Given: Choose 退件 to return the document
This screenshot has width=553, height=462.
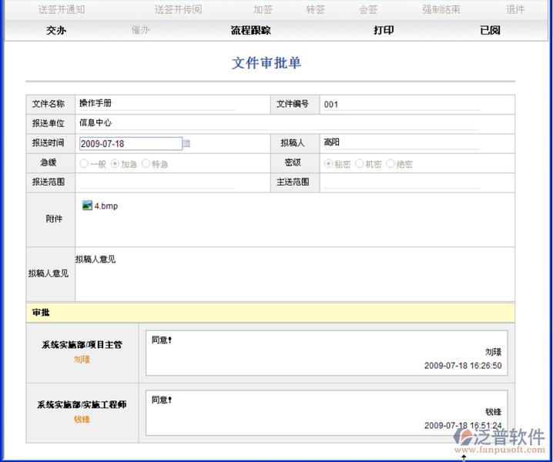Looking at the screenshot, I should click(x=515, y=10).
